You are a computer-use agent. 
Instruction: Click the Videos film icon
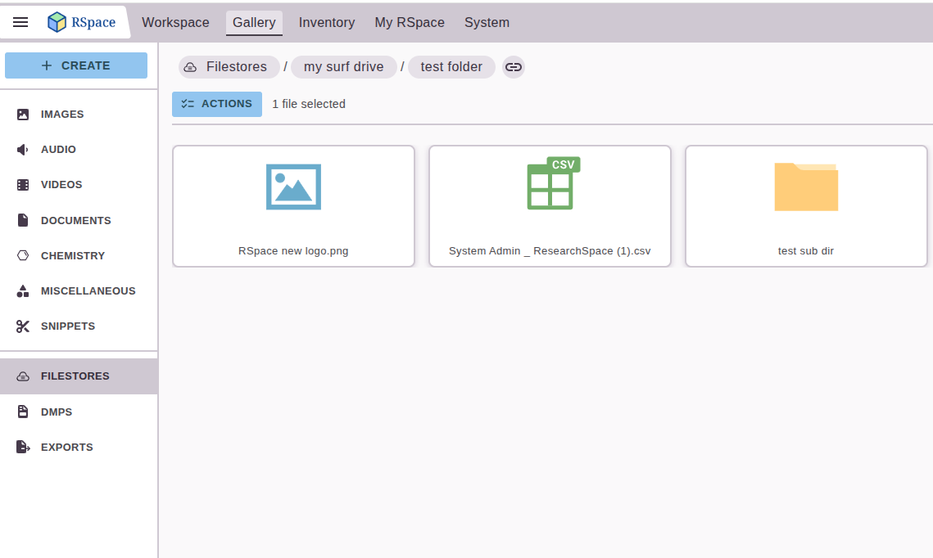pyautogui.click(x=23, y=185)
